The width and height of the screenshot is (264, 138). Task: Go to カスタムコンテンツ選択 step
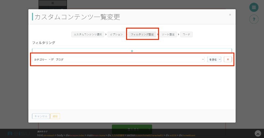(x=88, y=35)
